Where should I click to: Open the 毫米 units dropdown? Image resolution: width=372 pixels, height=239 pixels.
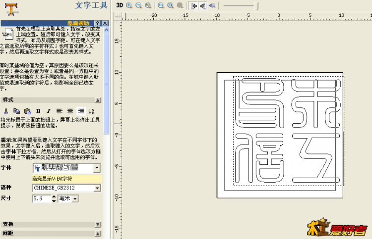(75, 199)
